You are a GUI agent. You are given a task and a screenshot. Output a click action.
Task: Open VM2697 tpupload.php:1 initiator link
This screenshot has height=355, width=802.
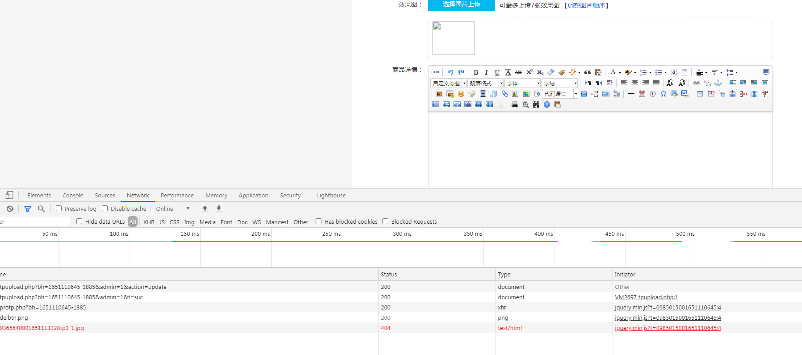tap(646, 297)
